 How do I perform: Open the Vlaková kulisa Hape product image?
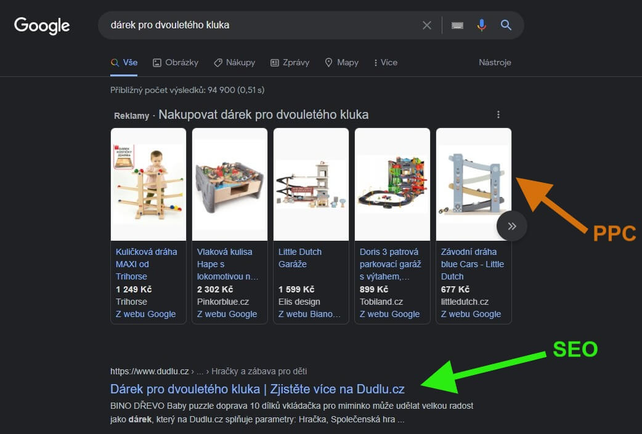coord(230,185)
